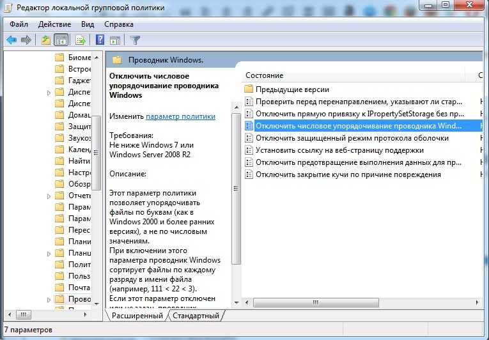489x340 pixels.
Task: Click the policy list horizontal scrollbar thumb
Action: pos(316,302)
